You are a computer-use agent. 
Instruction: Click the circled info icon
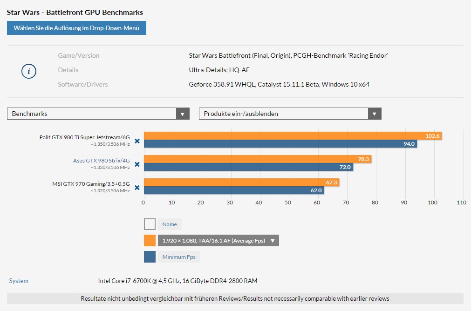coord(29,71)
